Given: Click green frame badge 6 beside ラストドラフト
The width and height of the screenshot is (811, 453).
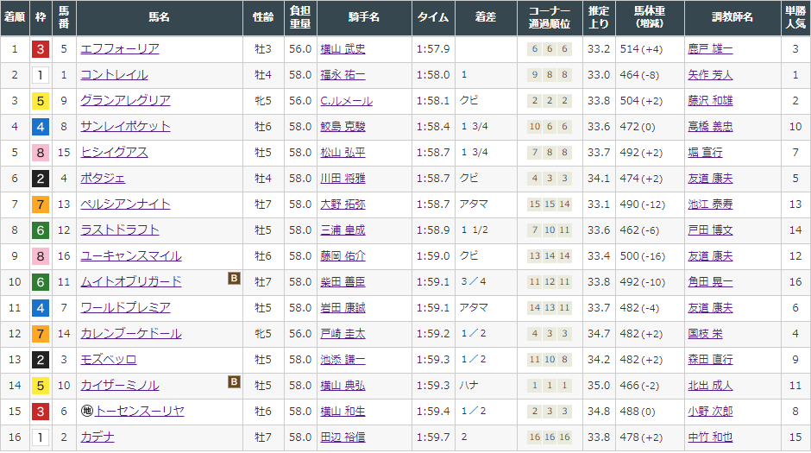Looking at the screenshot, I should [x=41, y=230].
